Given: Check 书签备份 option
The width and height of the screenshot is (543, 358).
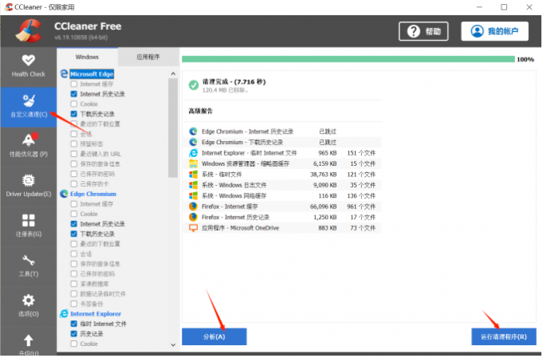Looking at the screenshot, I should tap(74, 304).
